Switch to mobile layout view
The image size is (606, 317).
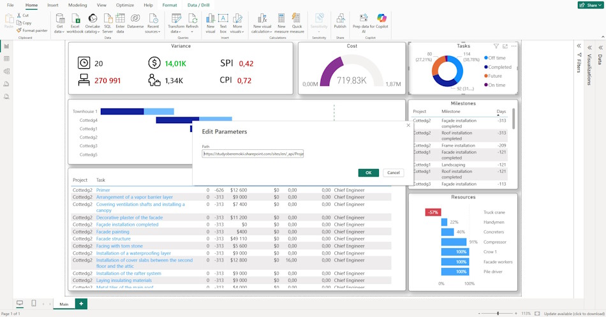[34, 304]
